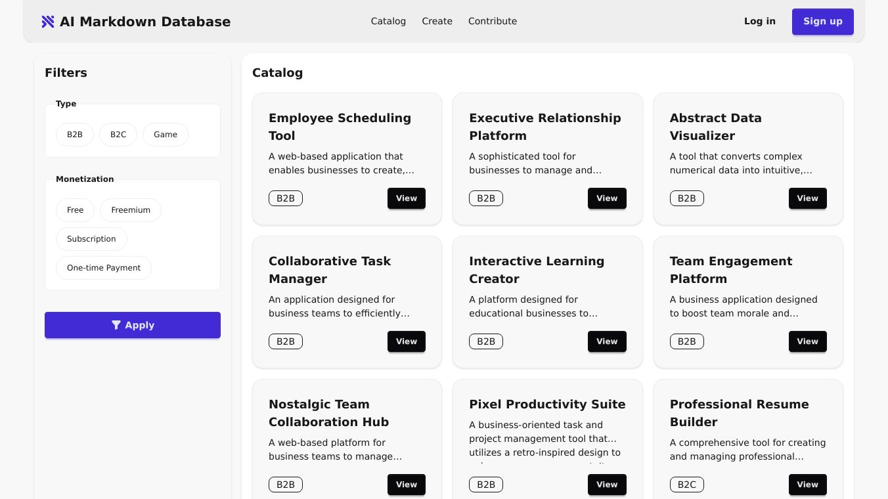Viewport: 888px width, 499px height.
Task: Select the One-time Payment filter chip
Action: 104,268
